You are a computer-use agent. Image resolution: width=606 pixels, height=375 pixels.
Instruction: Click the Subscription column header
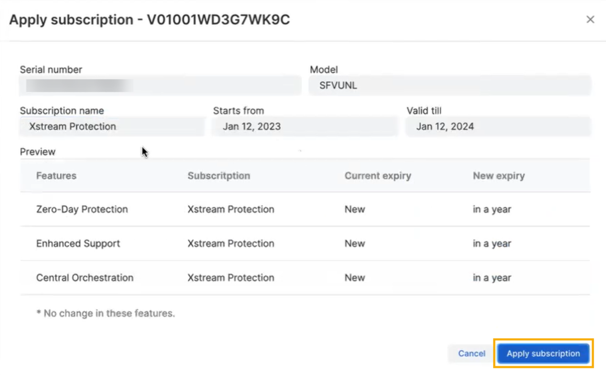(x=219, y=175)
